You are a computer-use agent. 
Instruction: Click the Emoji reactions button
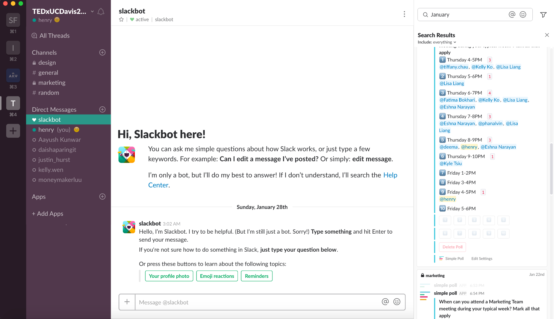[217, 276]
